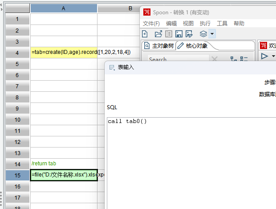Click the save floppy disk icon

click(x=179, y=34)
